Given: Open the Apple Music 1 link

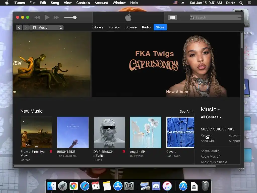Looking at the screenshot, I should tap(211, 157).
